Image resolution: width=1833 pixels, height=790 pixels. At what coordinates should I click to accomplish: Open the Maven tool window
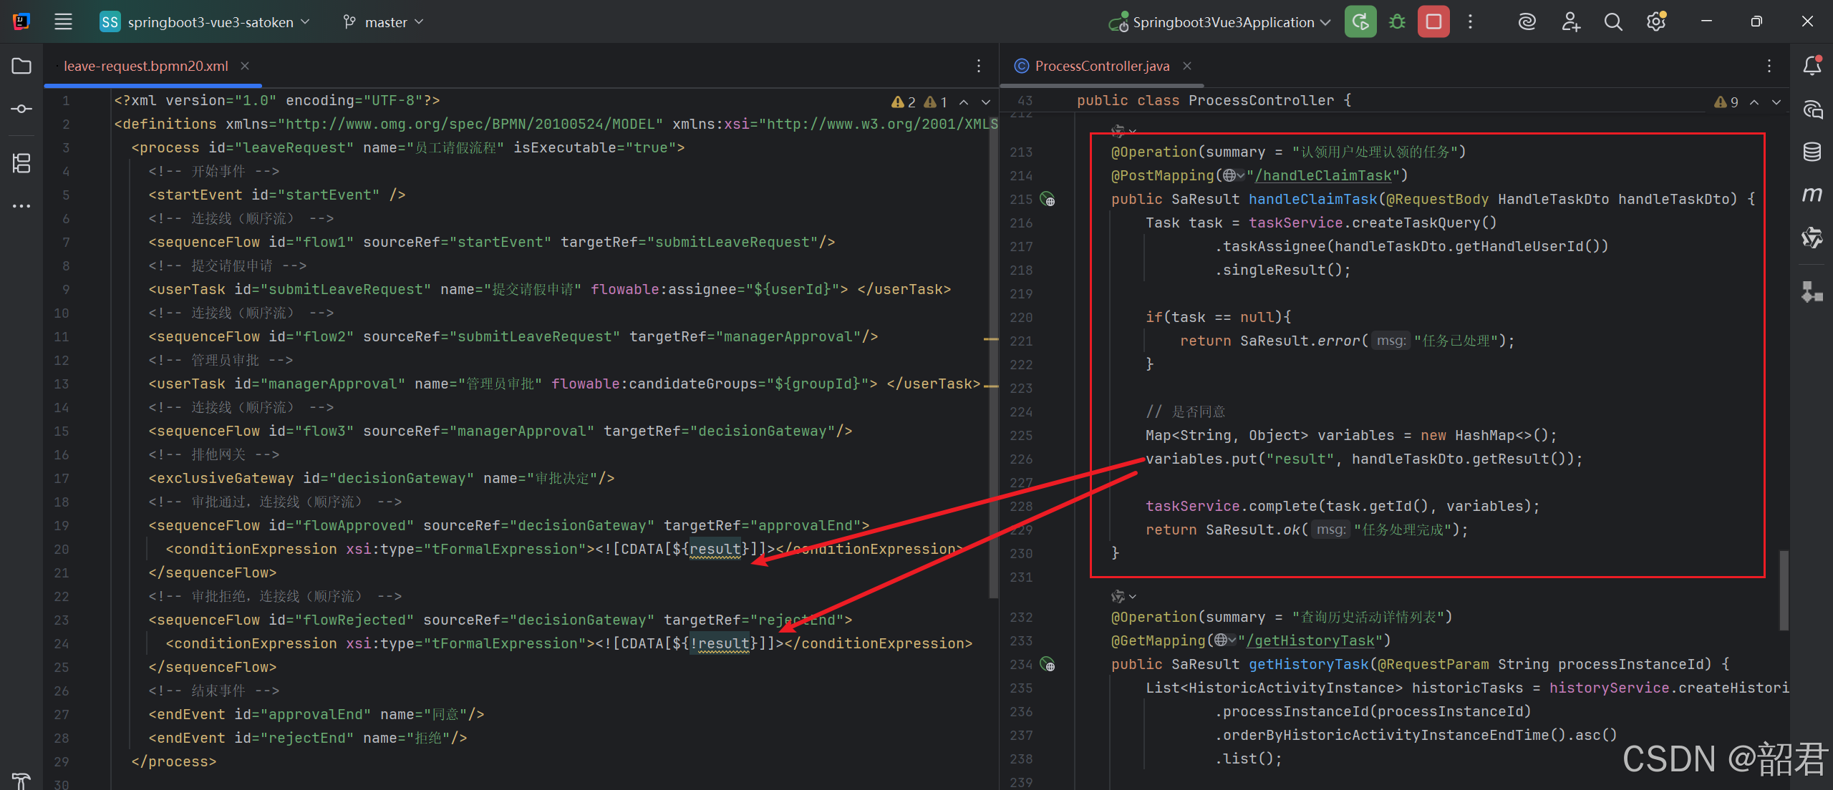[1812, 195]
